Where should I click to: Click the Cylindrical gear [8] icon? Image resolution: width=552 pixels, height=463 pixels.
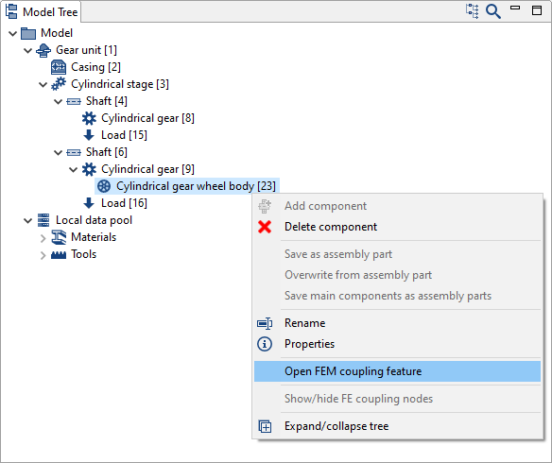[89, 118]
